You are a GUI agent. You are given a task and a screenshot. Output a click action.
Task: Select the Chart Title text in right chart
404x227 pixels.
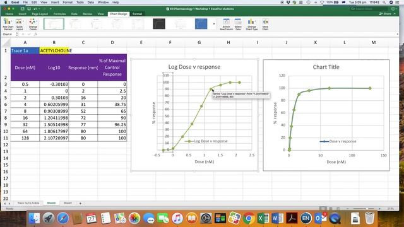click(326, 67)
